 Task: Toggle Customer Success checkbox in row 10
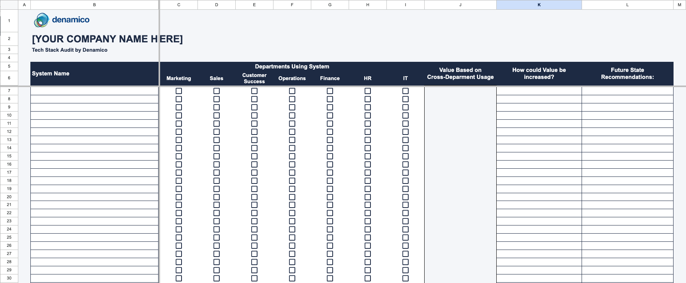pos(254,115)
